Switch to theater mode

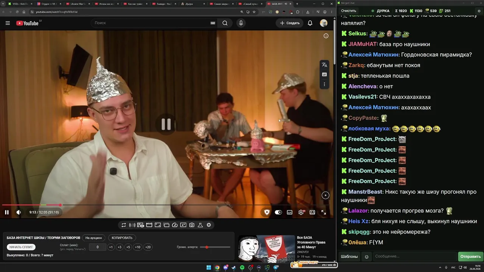[312, 212]
